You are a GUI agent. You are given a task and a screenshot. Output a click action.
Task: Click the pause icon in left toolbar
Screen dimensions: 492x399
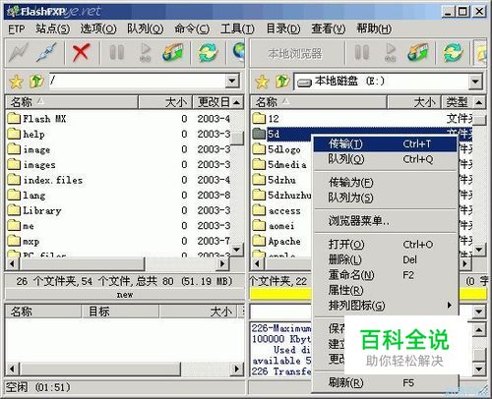116,52
